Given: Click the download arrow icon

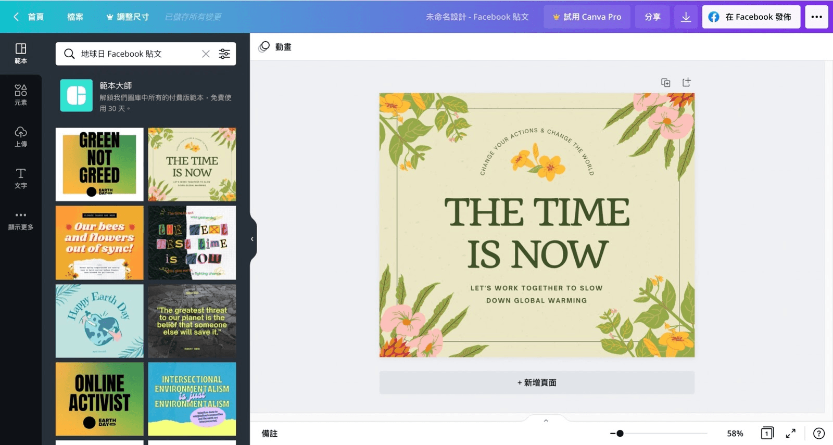Looking at the screenshot, I should (686, 17).
